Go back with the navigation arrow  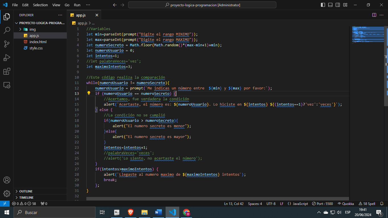(x=115, y=5)
